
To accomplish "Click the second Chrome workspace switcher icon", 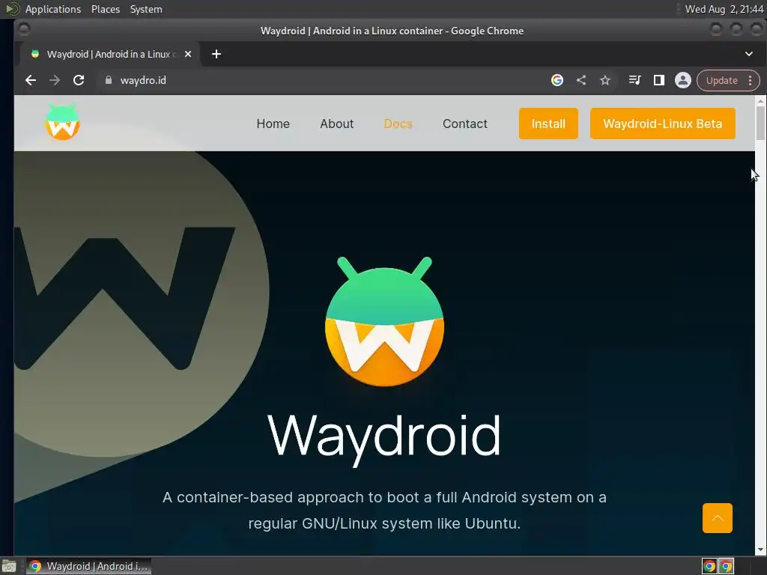I will (727, 566).
